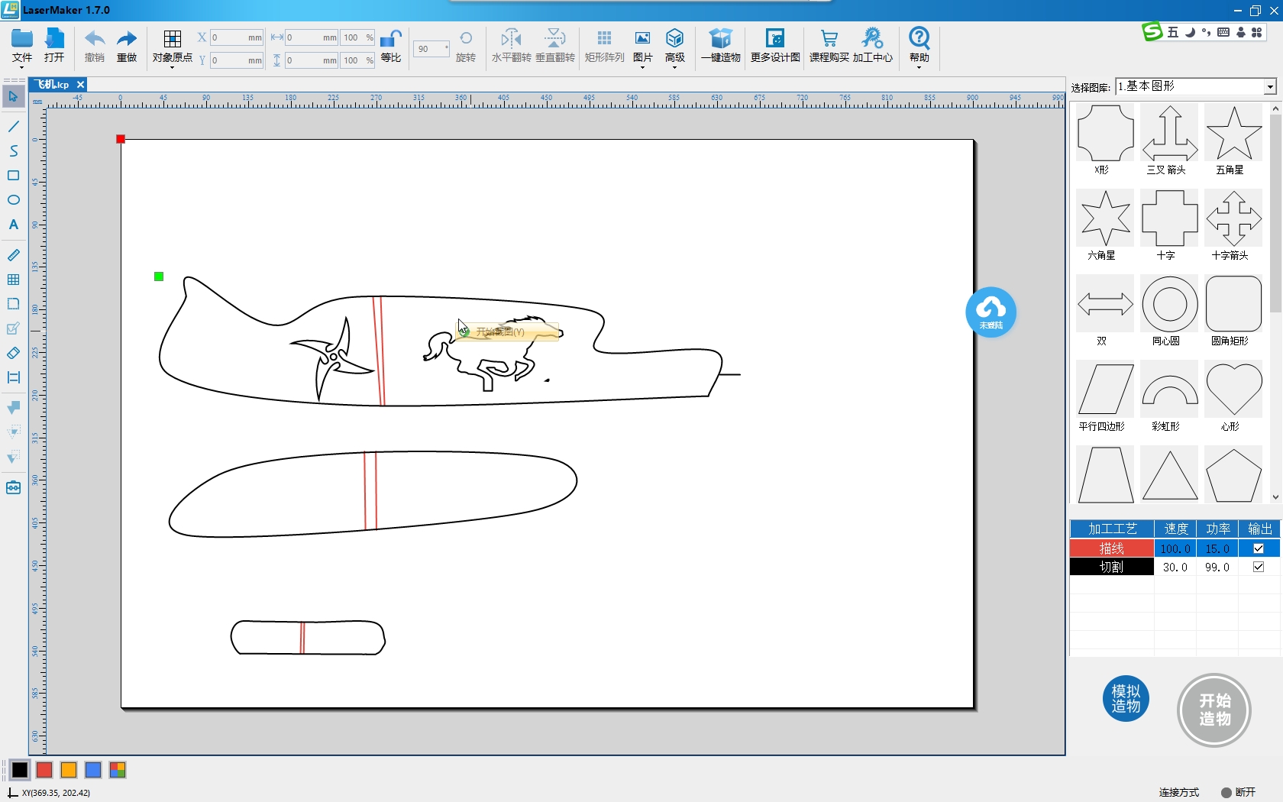Select the rectangle drawing tool
Viewport: 1283px width, 802px height.
13,176
